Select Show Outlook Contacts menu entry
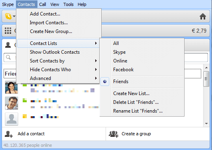 point(58,52)
